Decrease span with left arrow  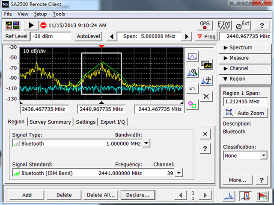(112, 36)
